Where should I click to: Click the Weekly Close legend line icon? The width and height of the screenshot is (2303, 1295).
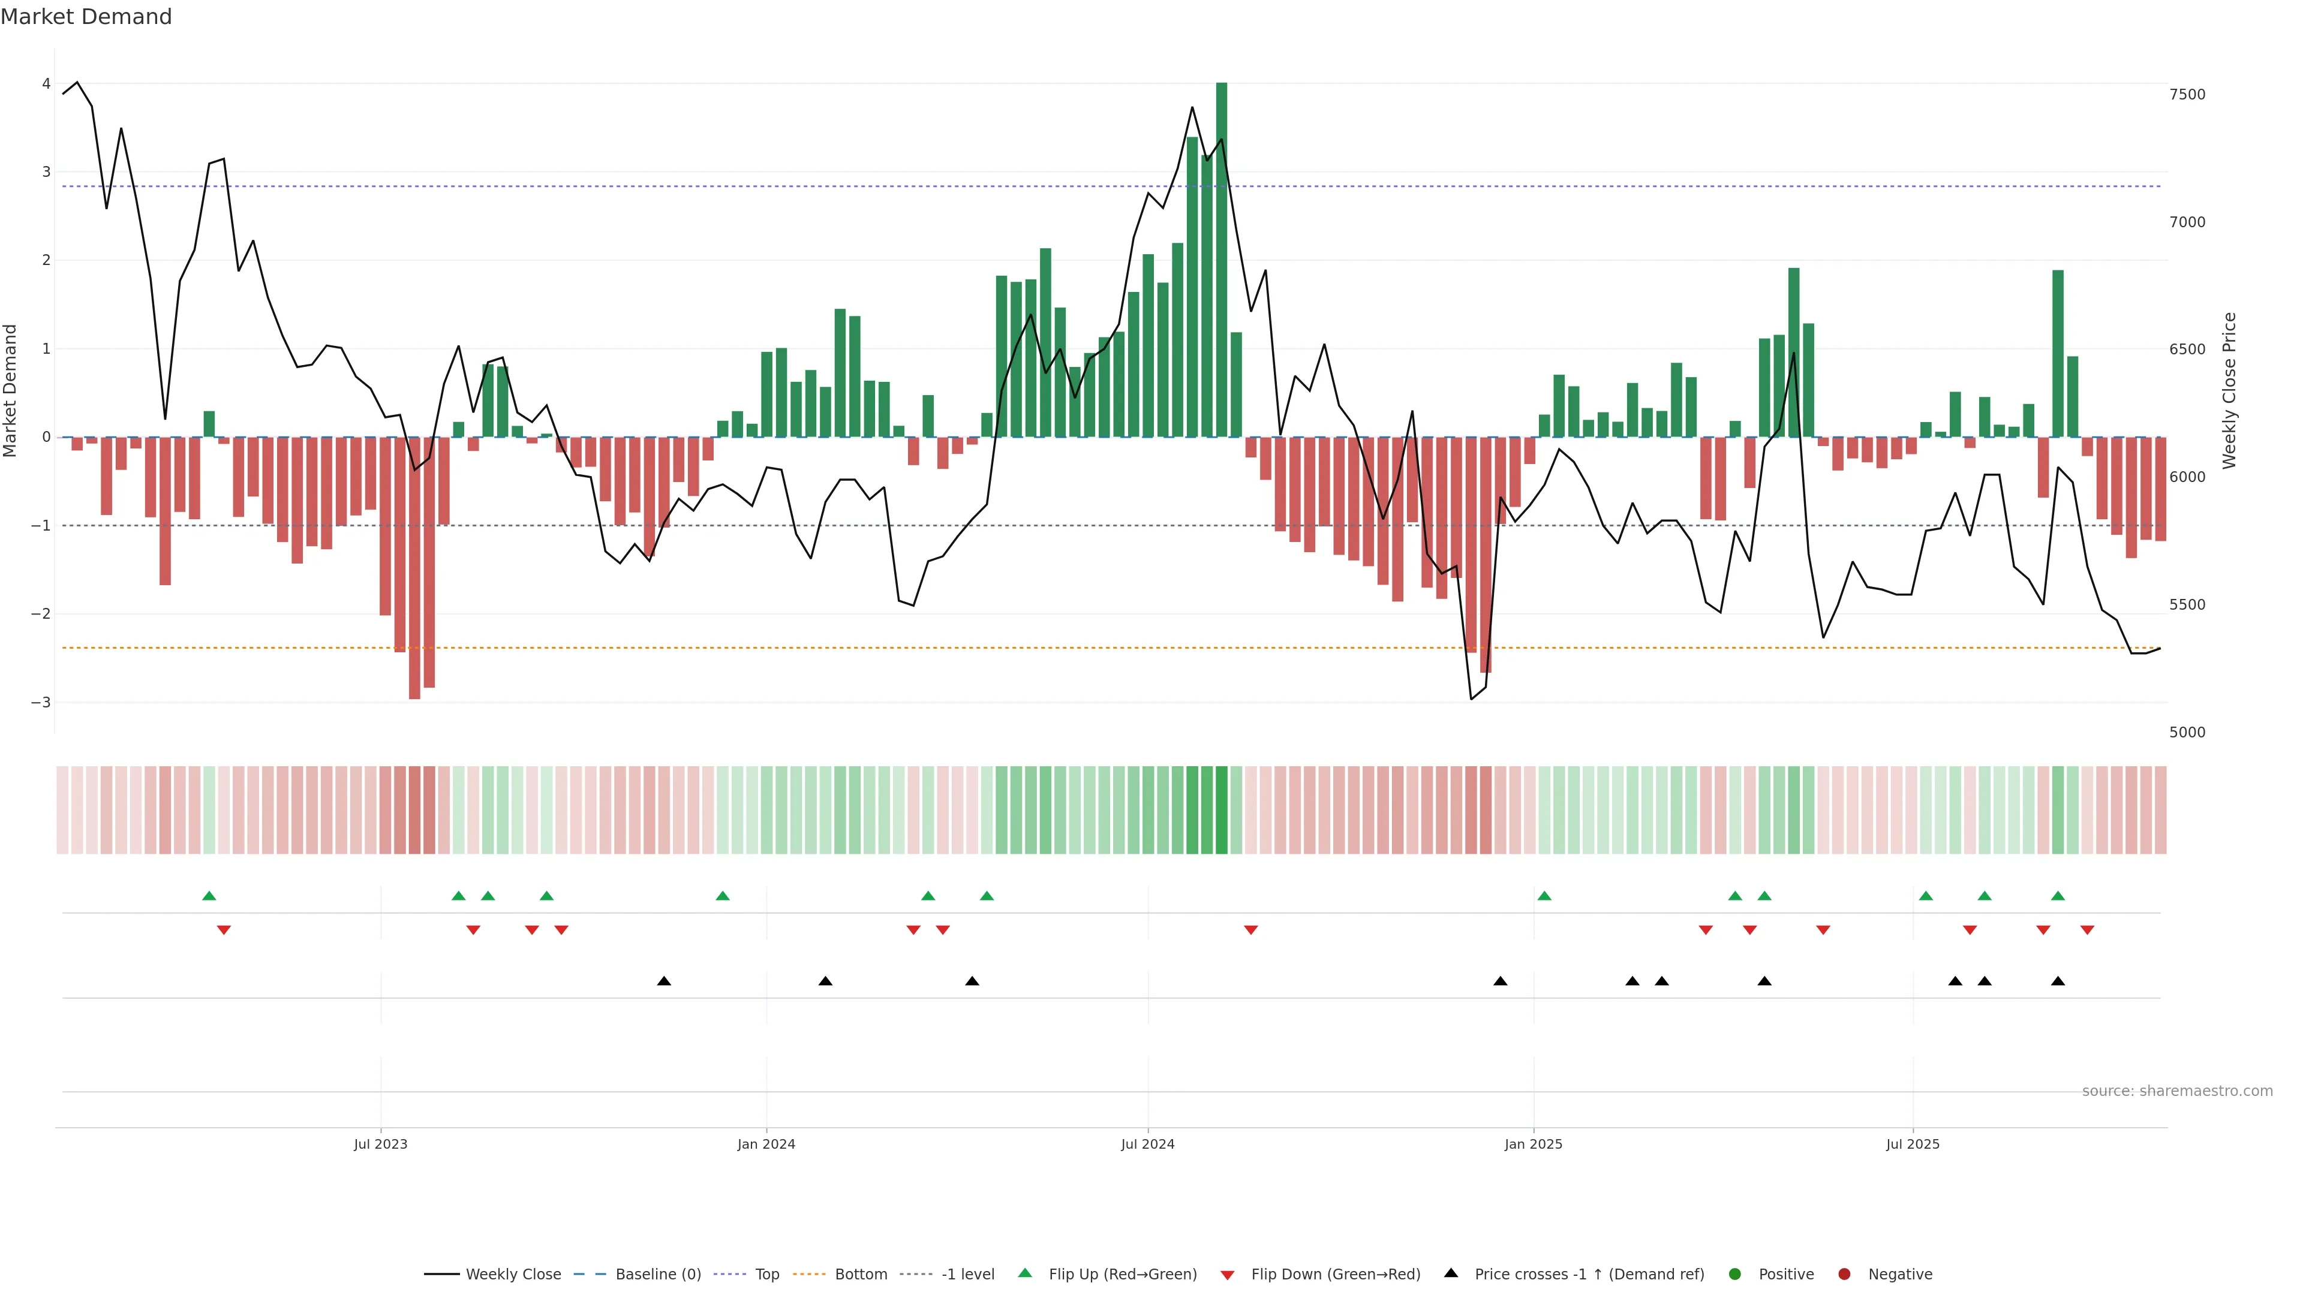coord(441,1275)
